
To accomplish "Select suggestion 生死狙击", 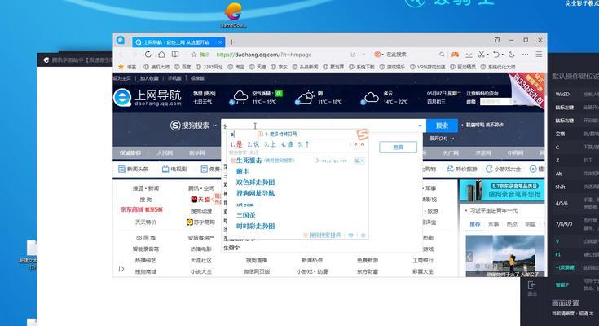I will [x=249, y=160].
